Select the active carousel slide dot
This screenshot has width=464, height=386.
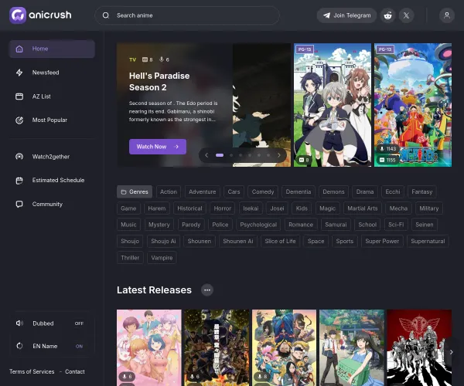coord(220,155)
